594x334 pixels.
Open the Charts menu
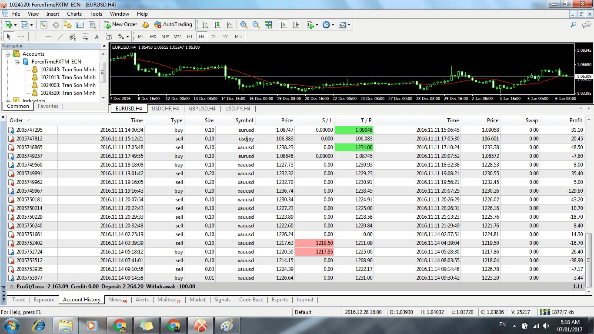coord(74,13)
